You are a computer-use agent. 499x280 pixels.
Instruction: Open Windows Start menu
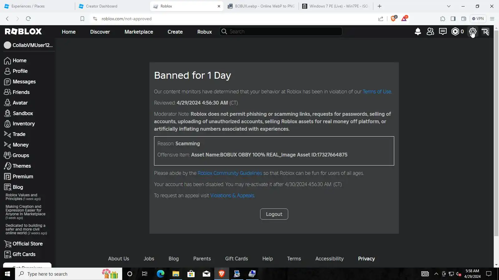coord(7,274)
